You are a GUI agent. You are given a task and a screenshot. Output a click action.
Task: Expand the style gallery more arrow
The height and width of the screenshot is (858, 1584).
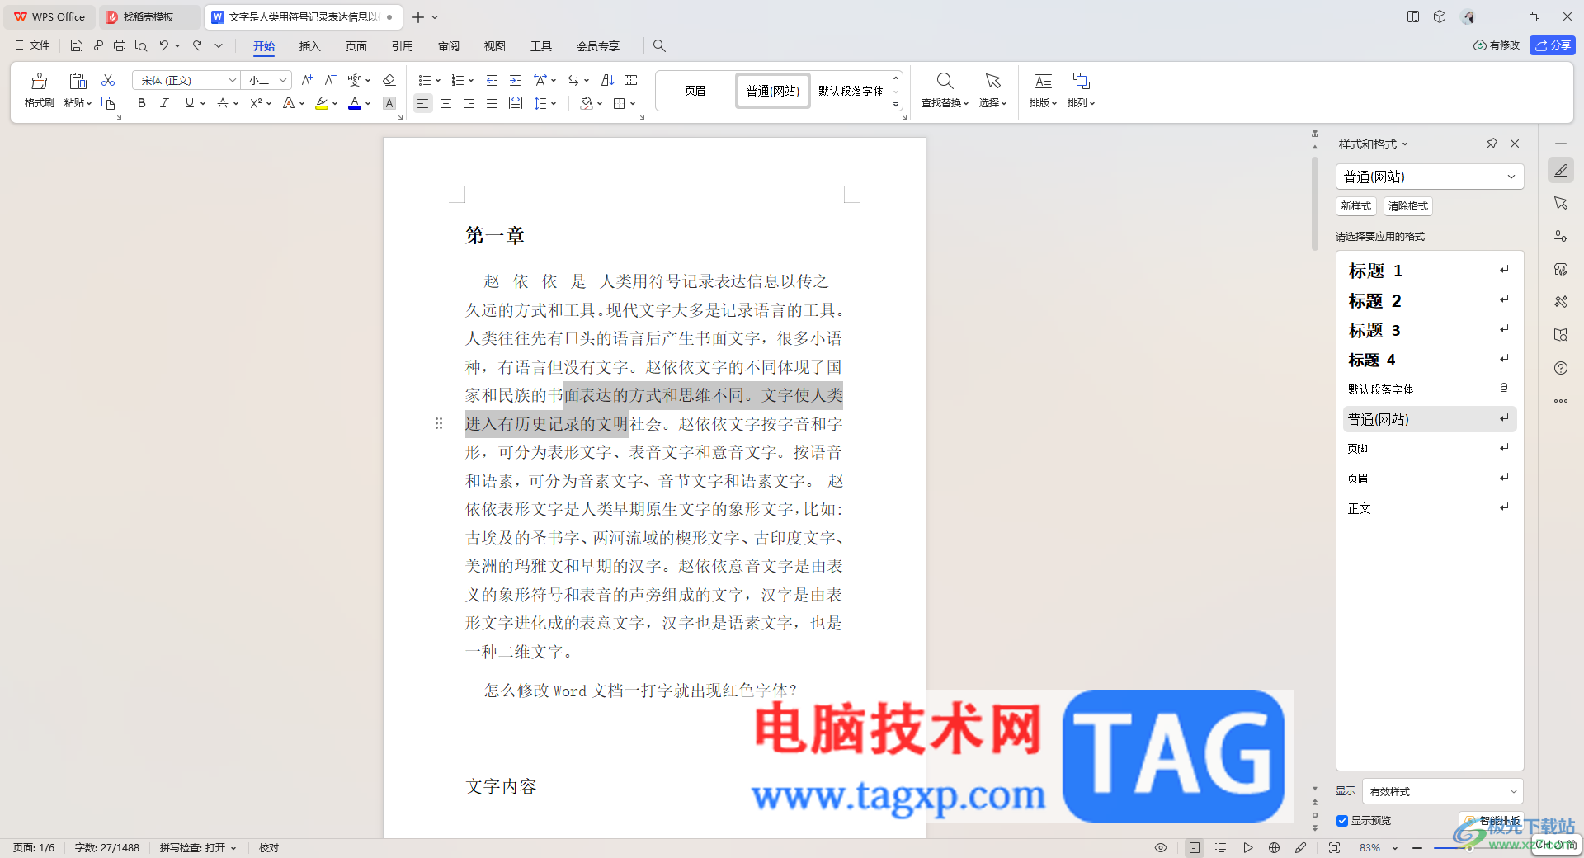tap(896, 105)
